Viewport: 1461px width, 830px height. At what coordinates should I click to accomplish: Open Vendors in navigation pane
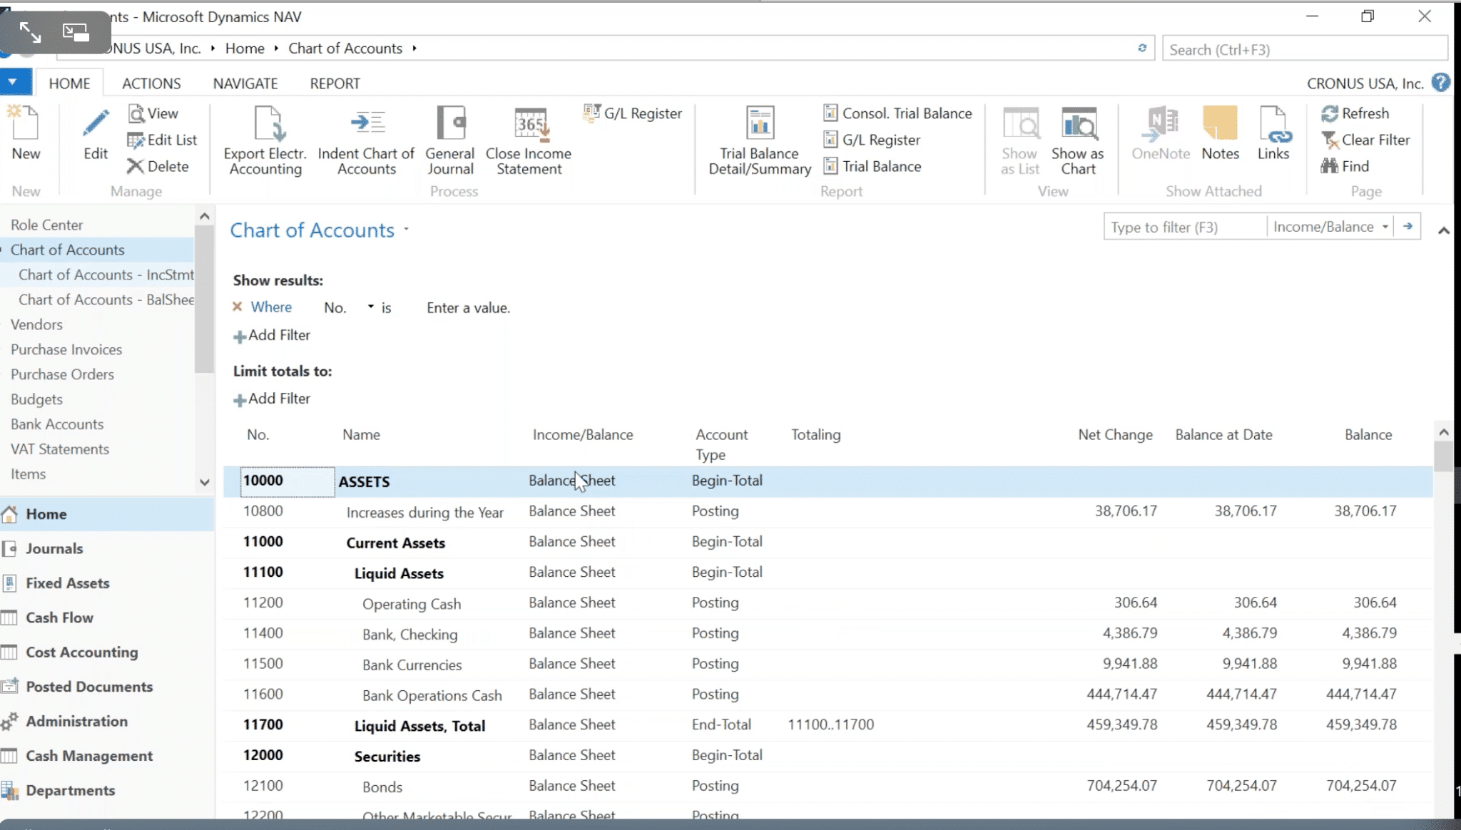[x=36, y=324]
